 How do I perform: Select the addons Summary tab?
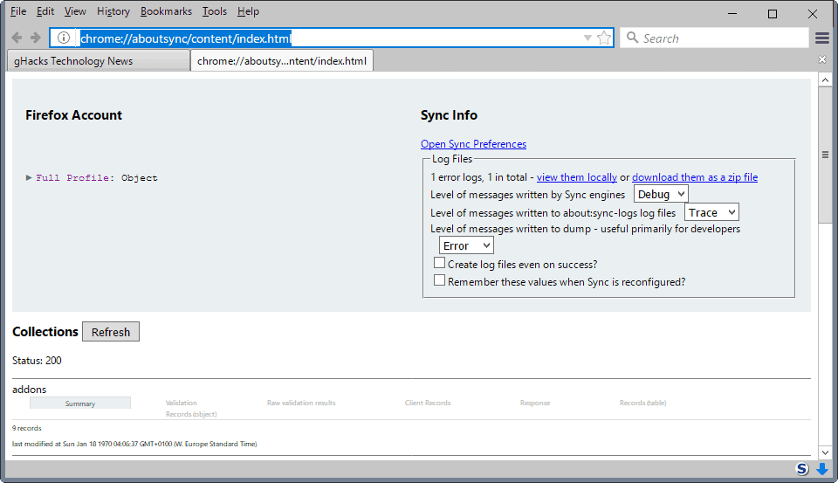click(x=80, y=404)
